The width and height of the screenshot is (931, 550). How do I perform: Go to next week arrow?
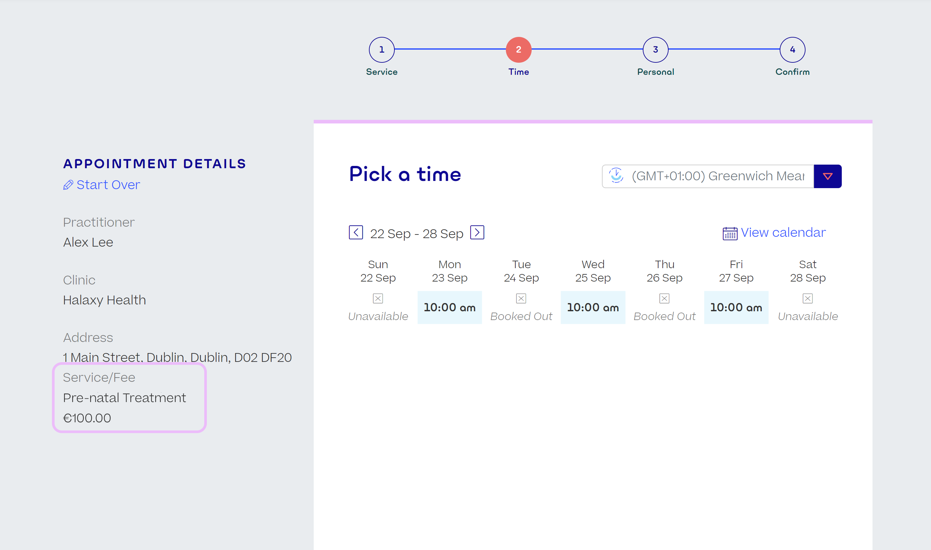pos(477,233)
